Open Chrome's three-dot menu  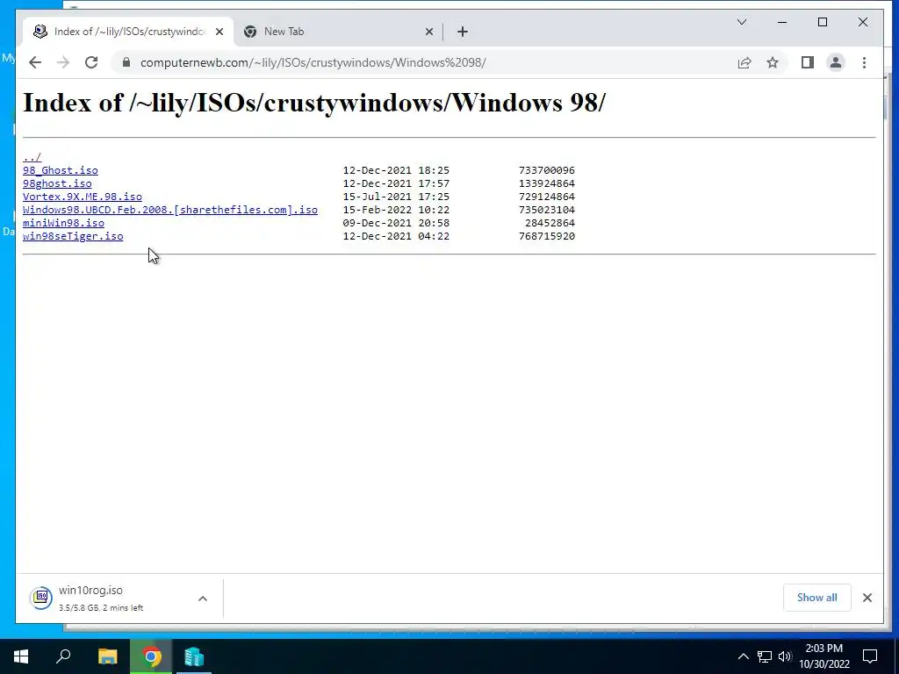[864, 62]
